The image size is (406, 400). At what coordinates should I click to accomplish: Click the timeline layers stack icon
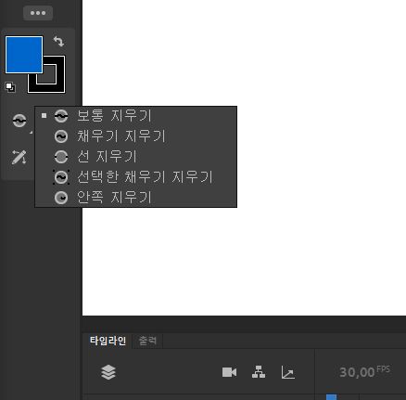pyautogui.click(x=108, y=372)
